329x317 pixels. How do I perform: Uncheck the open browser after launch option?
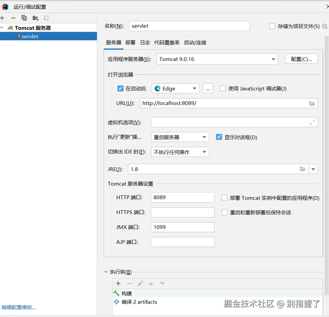[x=120, y=88]
